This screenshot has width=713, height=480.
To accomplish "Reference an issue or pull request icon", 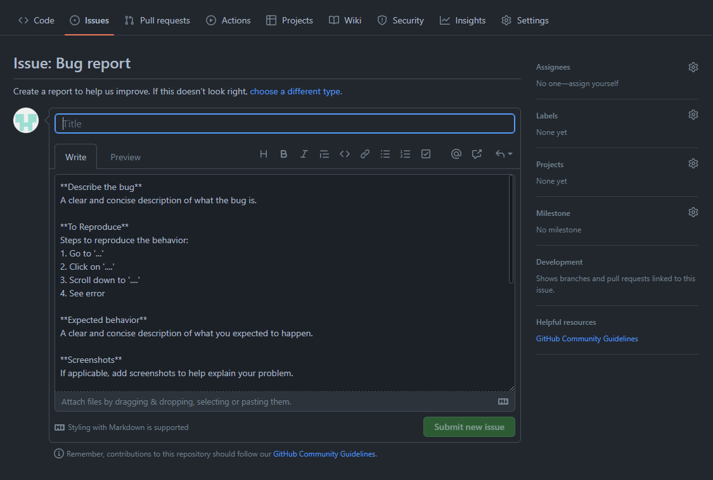I will coord(477,154).
